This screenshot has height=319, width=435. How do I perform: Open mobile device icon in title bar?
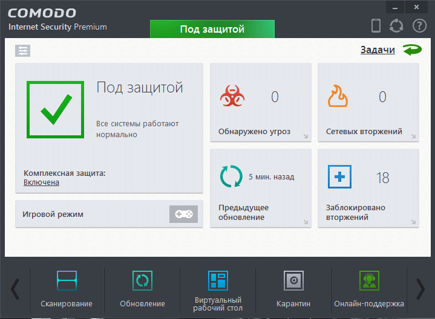pyautogui.click(x=376, y=26)
